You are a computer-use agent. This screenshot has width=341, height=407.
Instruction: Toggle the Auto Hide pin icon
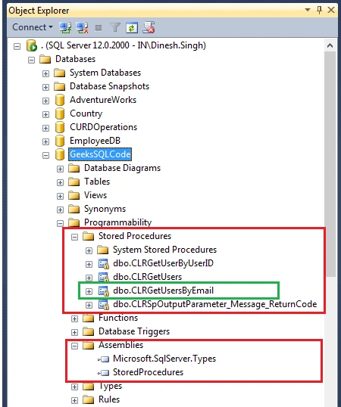pyautogui.click(x=320, y=10)
